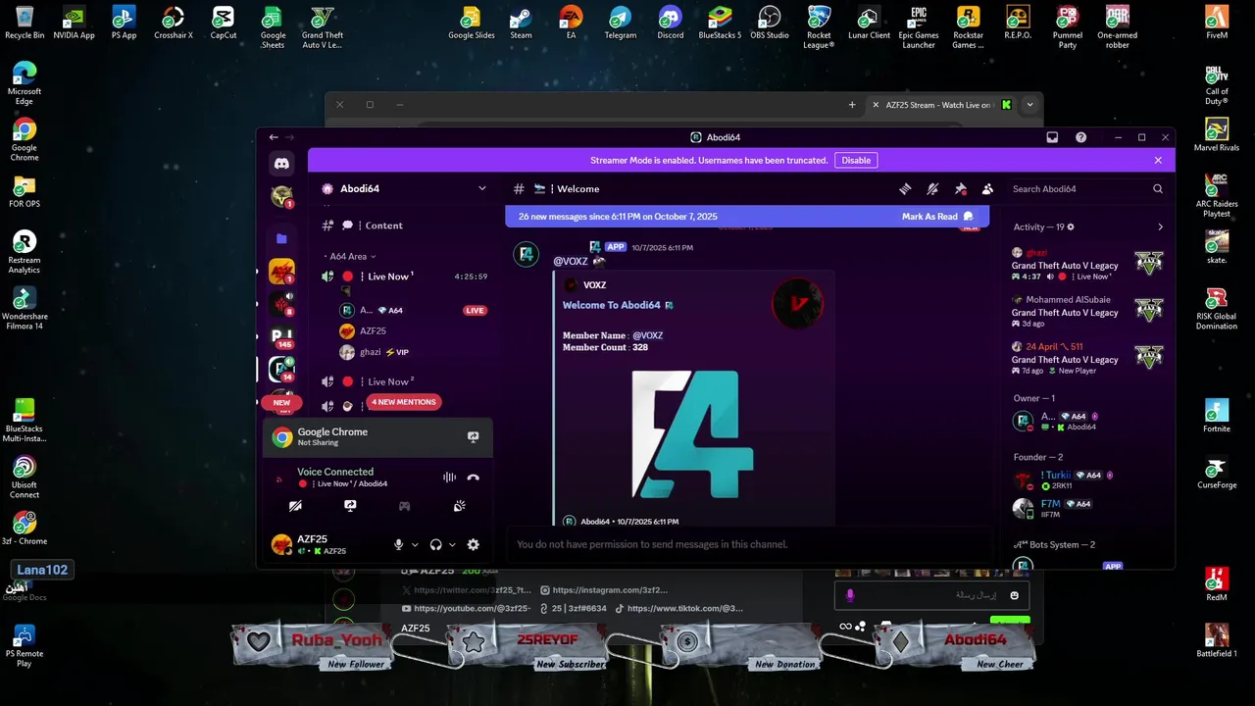Expand the Activity section arrow
The height and width of the screenshot is (706, 1255).
pyautogui.click(x=1160, y=227)
